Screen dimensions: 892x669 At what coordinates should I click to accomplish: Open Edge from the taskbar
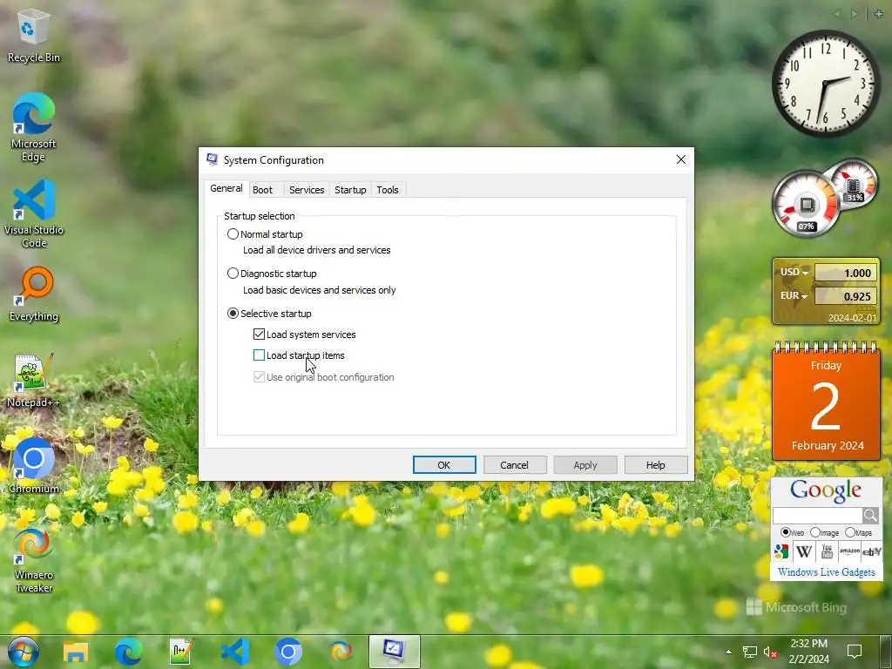coord(129,652)
